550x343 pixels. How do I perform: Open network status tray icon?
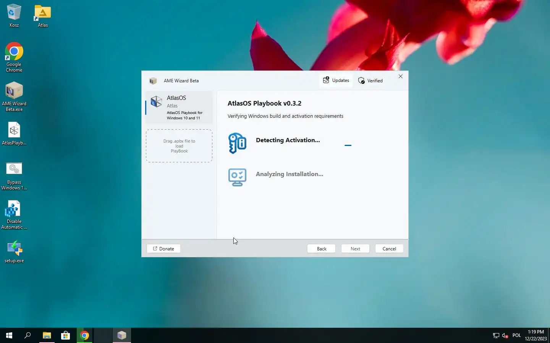click(x=496, y=335)
